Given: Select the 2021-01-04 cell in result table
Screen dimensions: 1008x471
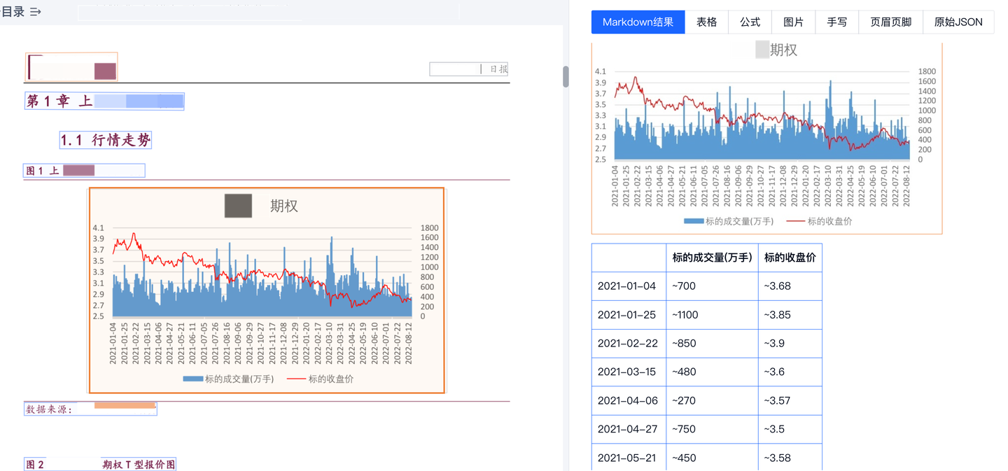Looking at the screenshot, I should pyautogui.click(x=628, y=286).
